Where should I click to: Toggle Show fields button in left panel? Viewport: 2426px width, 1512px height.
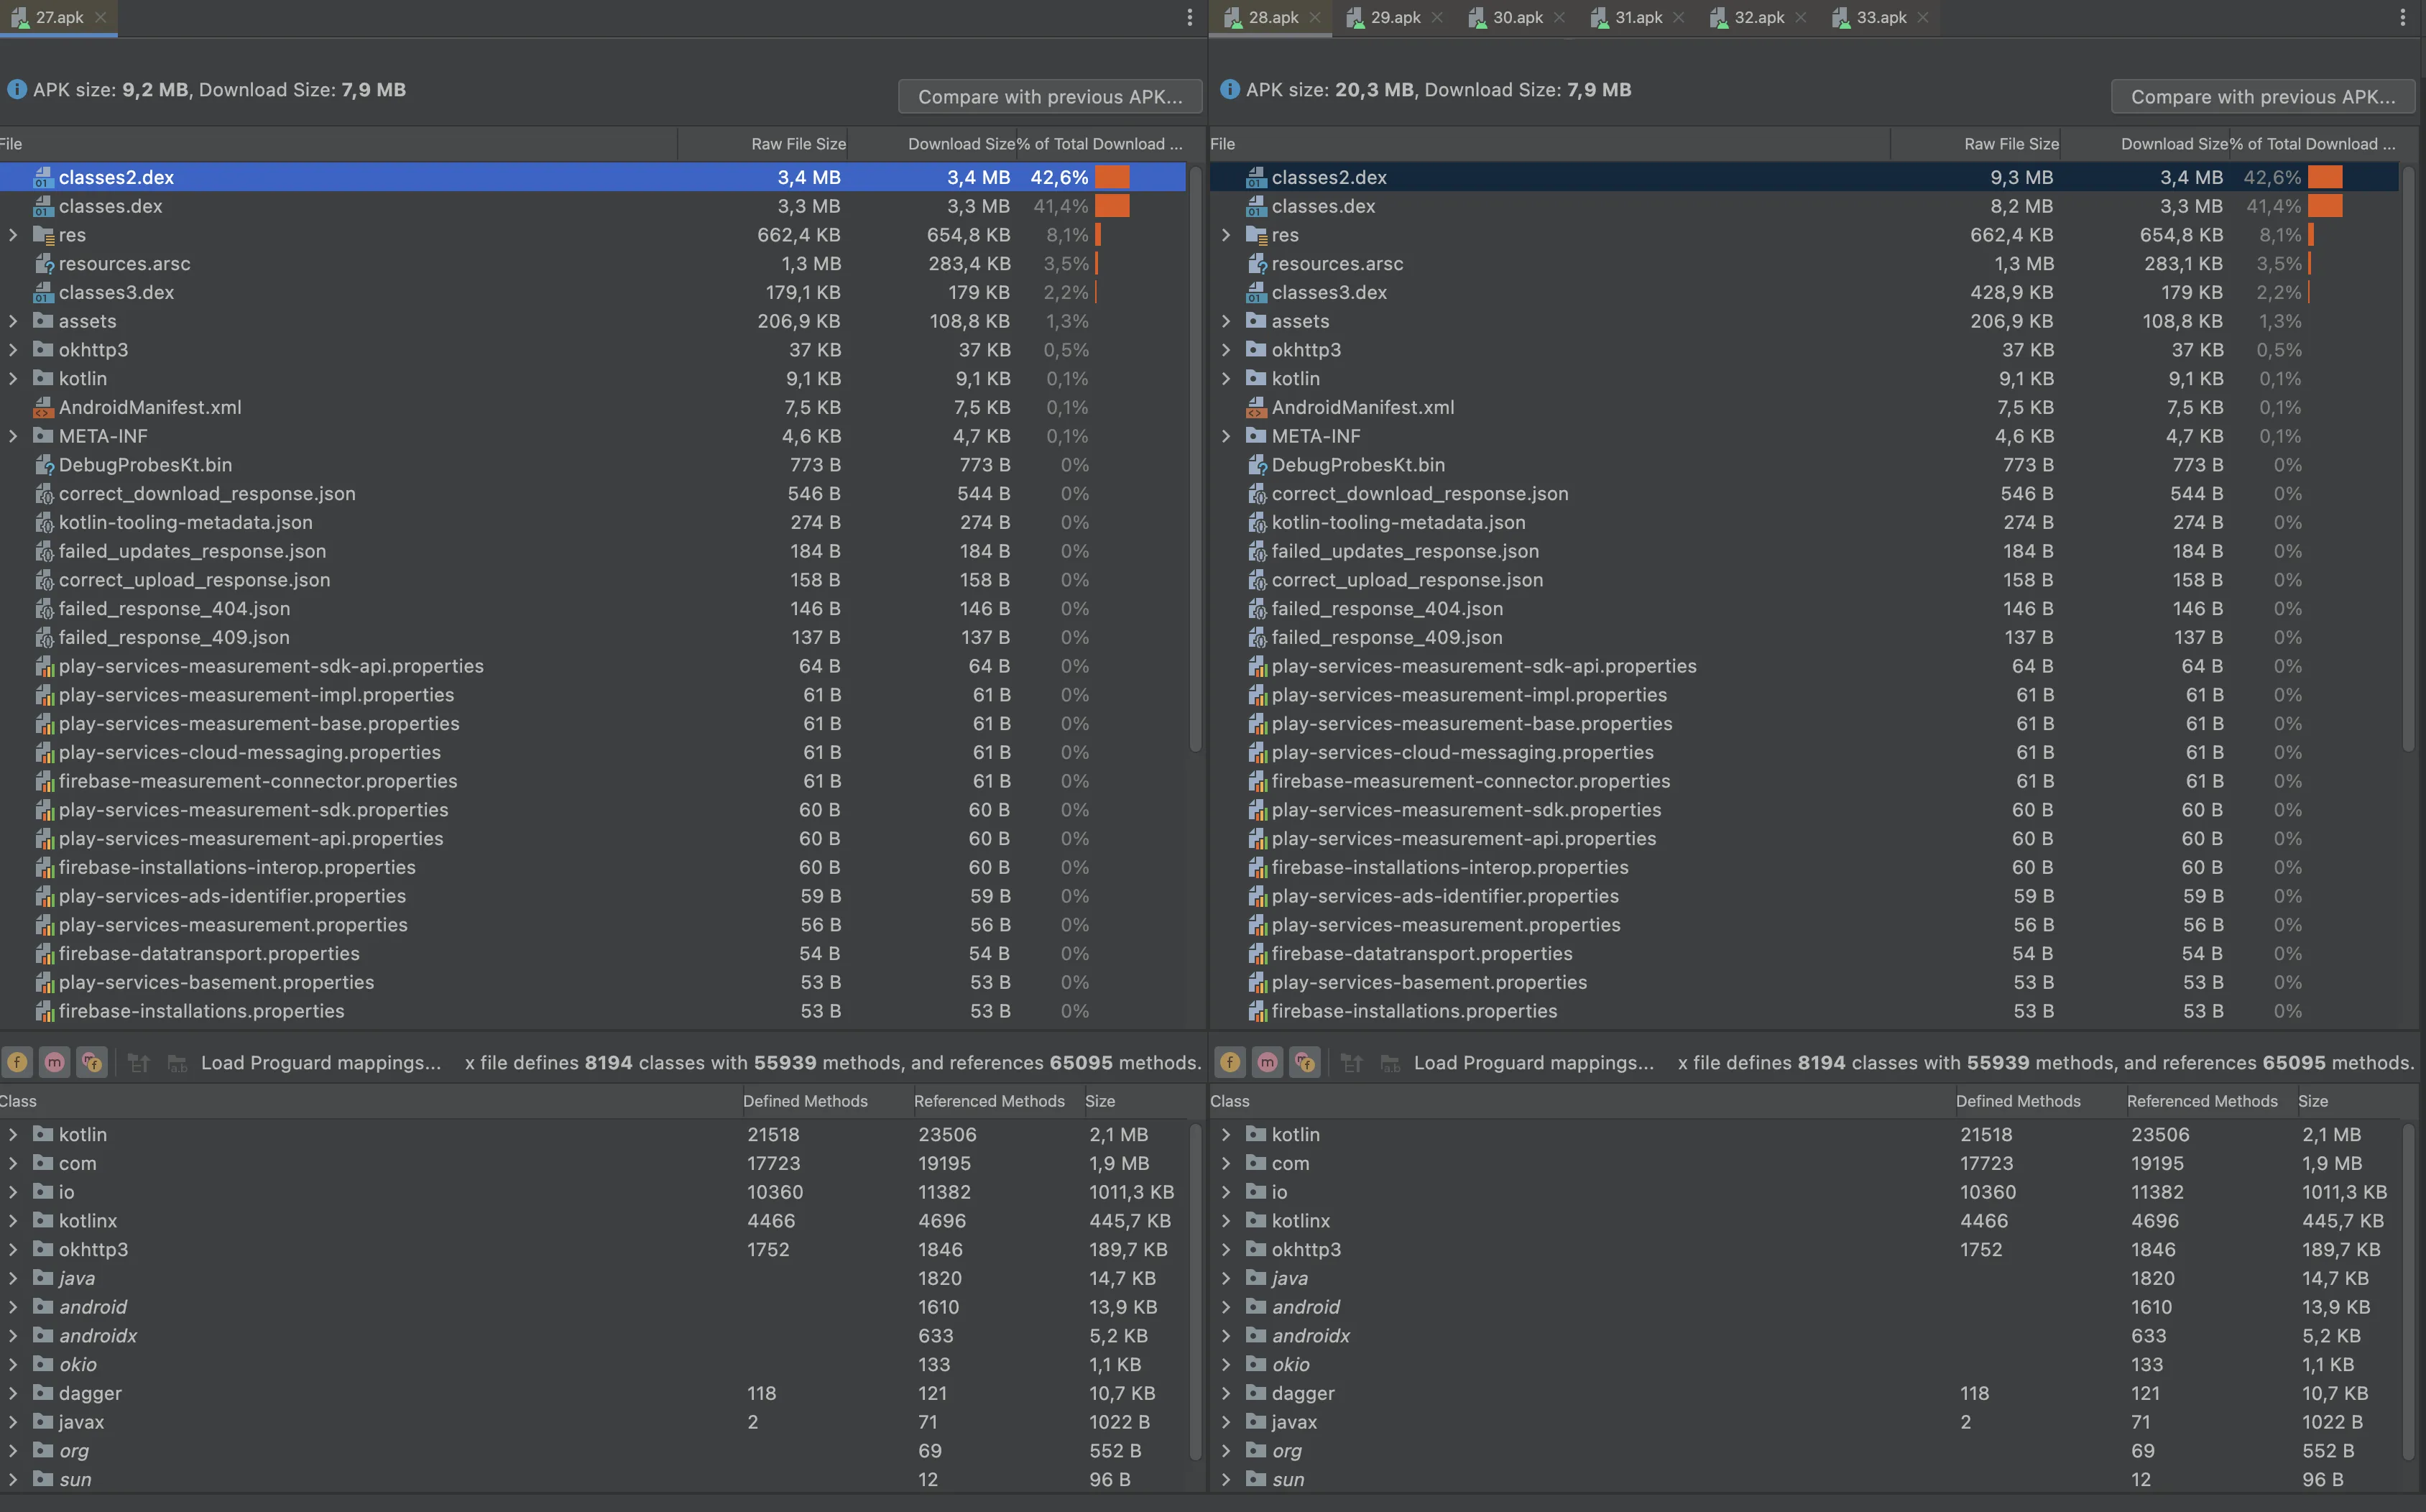[18, 1062]
